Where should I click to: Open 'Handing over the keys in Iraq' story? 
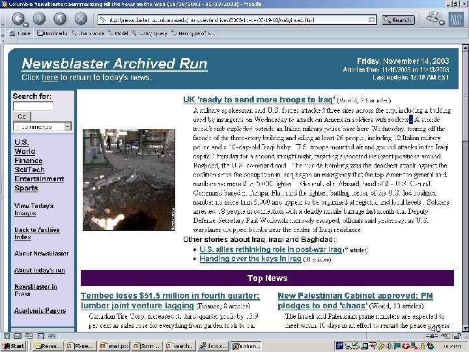(x=250, y=259)
